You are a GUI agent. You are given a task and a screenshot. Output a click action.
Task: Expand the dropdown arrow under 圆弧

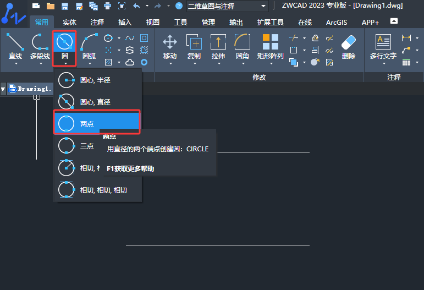click(90, 64)
